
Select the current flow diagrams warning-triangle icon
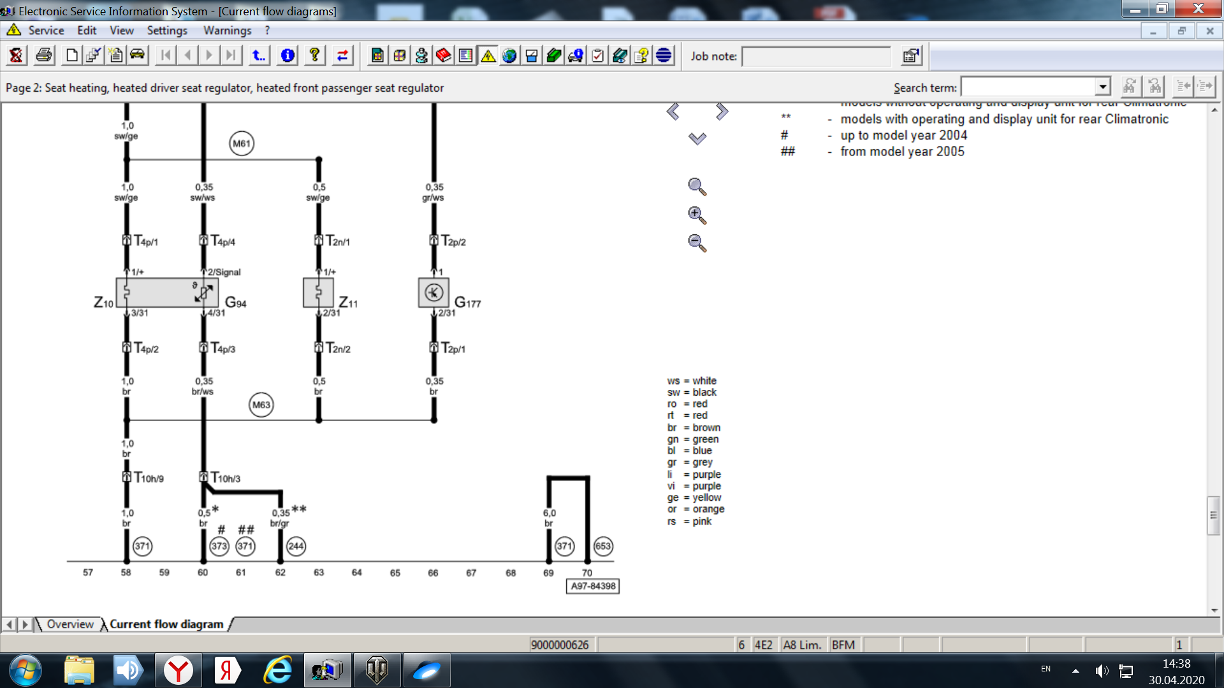pyautogui.click(x=488, y=55)
